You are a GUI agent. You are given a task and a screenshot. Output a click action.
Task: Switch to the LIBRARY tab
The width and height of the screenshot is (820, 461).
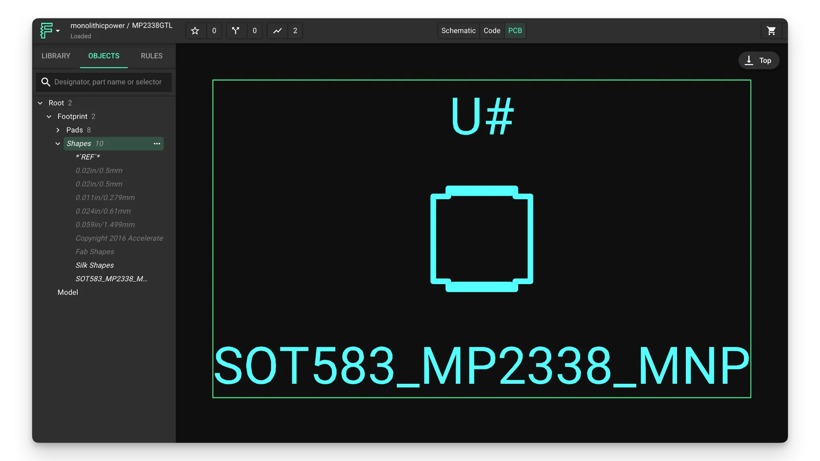click(56, 56)
